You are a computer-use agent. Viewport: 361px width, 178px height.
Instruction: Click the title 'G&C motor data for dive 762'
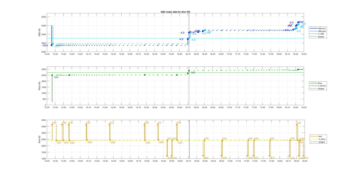tap(175, 12)
